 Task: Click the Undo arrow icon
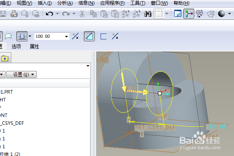[x=50, y=14]
